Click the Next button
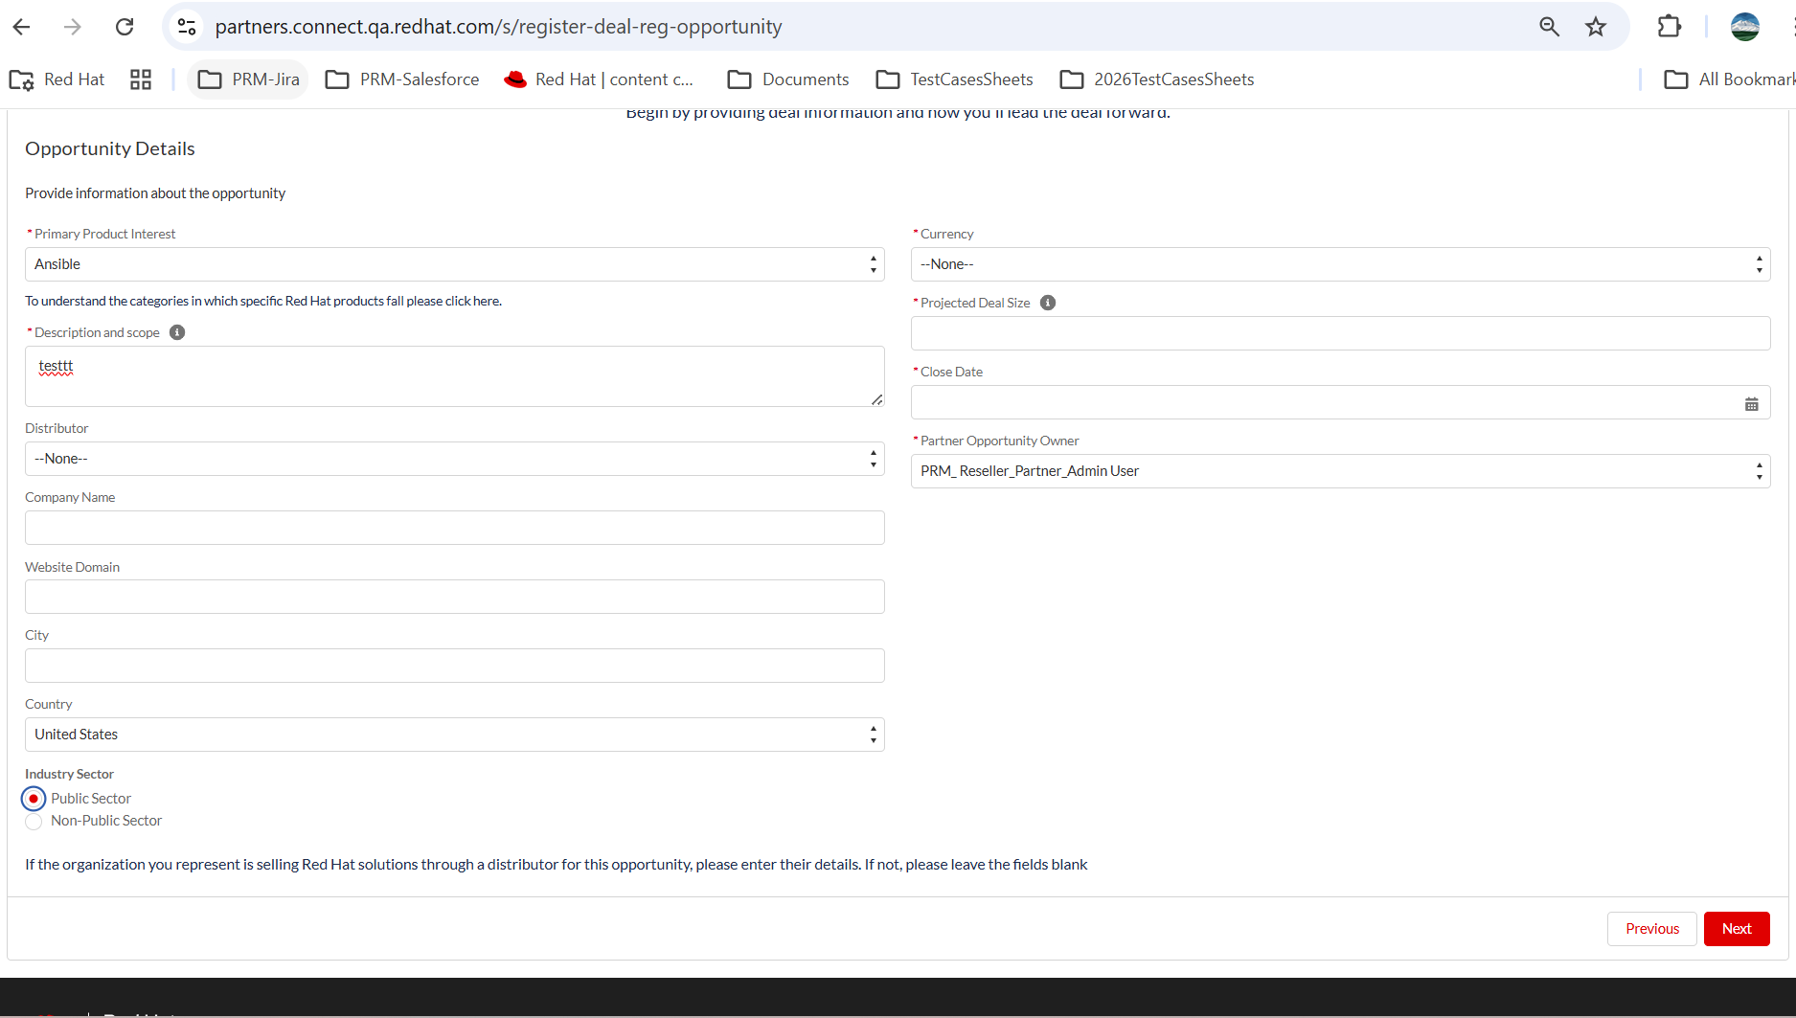The height and width of the screenshot is (1018, 1796). [1737, 929]
